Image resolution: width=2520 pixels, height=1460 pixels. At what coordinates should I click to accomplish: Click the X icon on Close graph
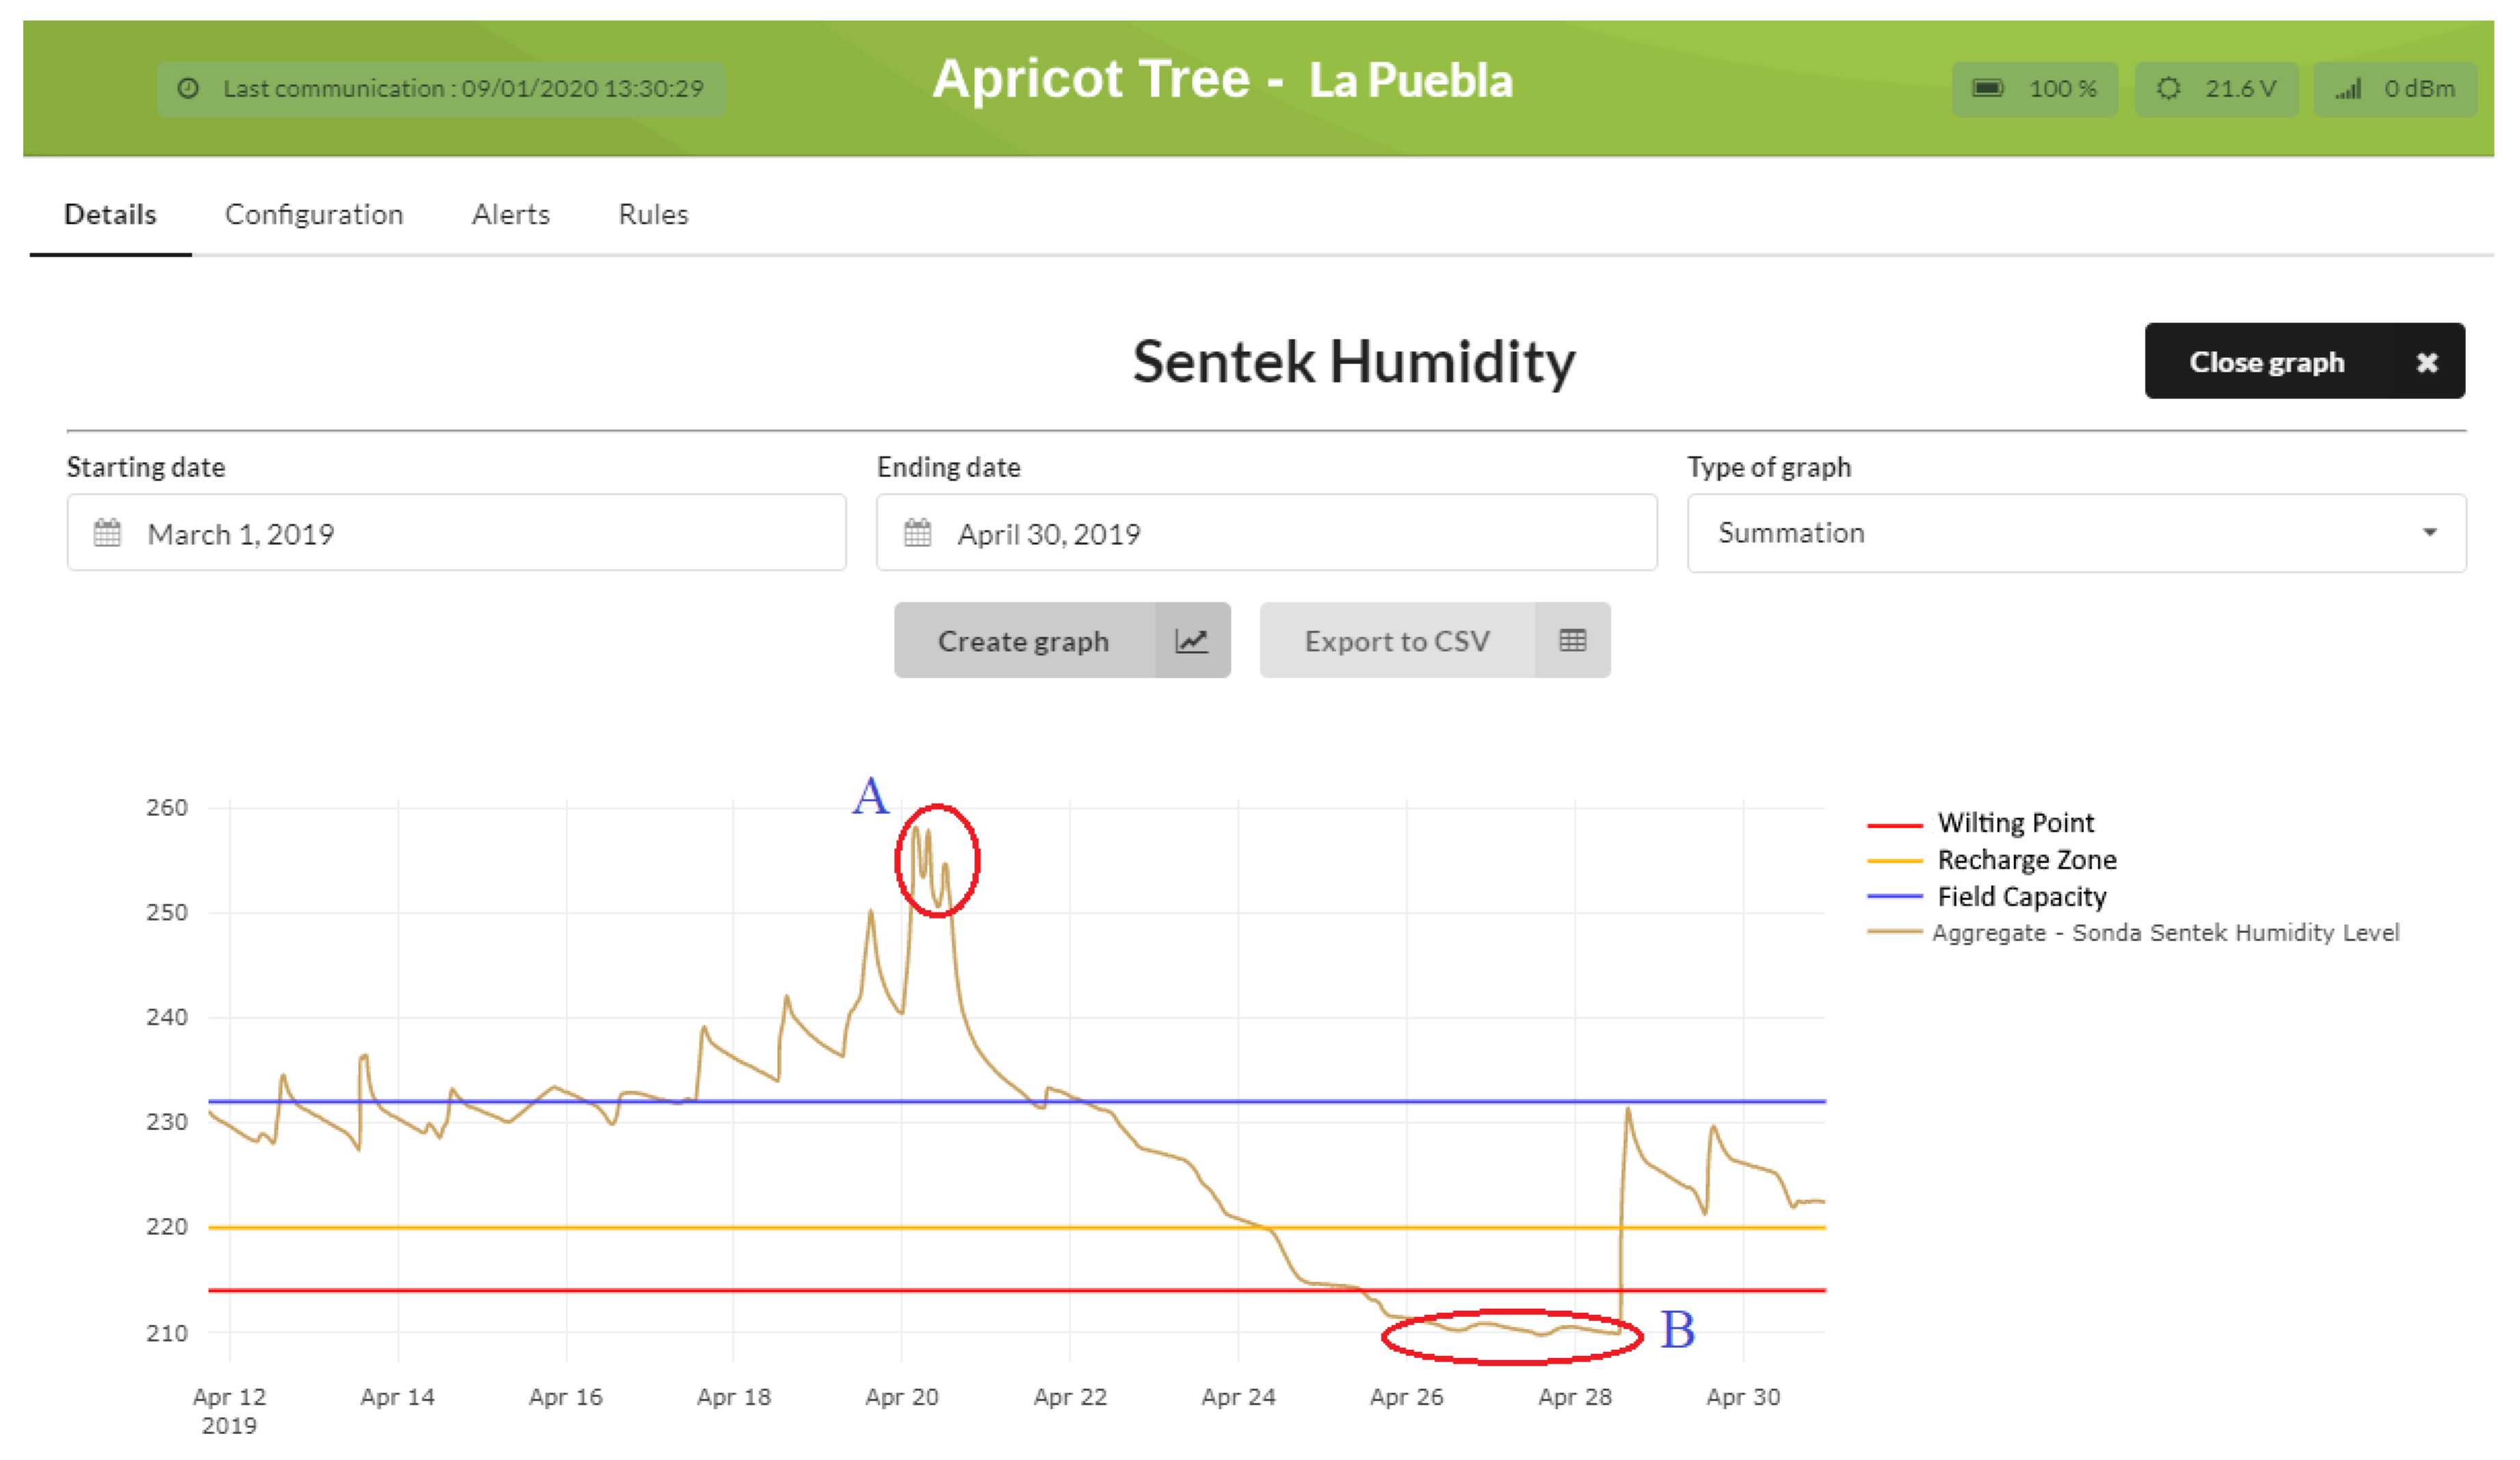click(2427, 362)
